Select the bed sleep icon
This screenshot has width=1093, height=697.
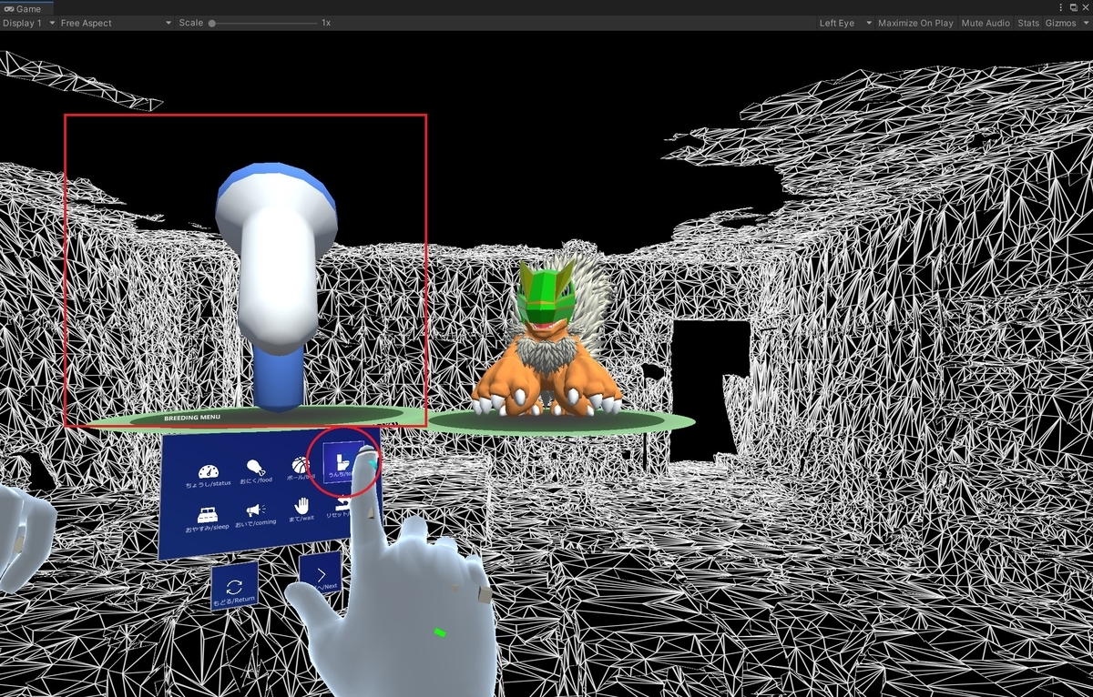[x=208, y=513]
